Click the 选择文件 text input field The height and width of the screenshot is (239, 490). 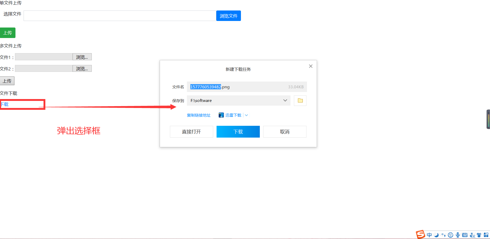pyautogui.click(x=120, y=16)
